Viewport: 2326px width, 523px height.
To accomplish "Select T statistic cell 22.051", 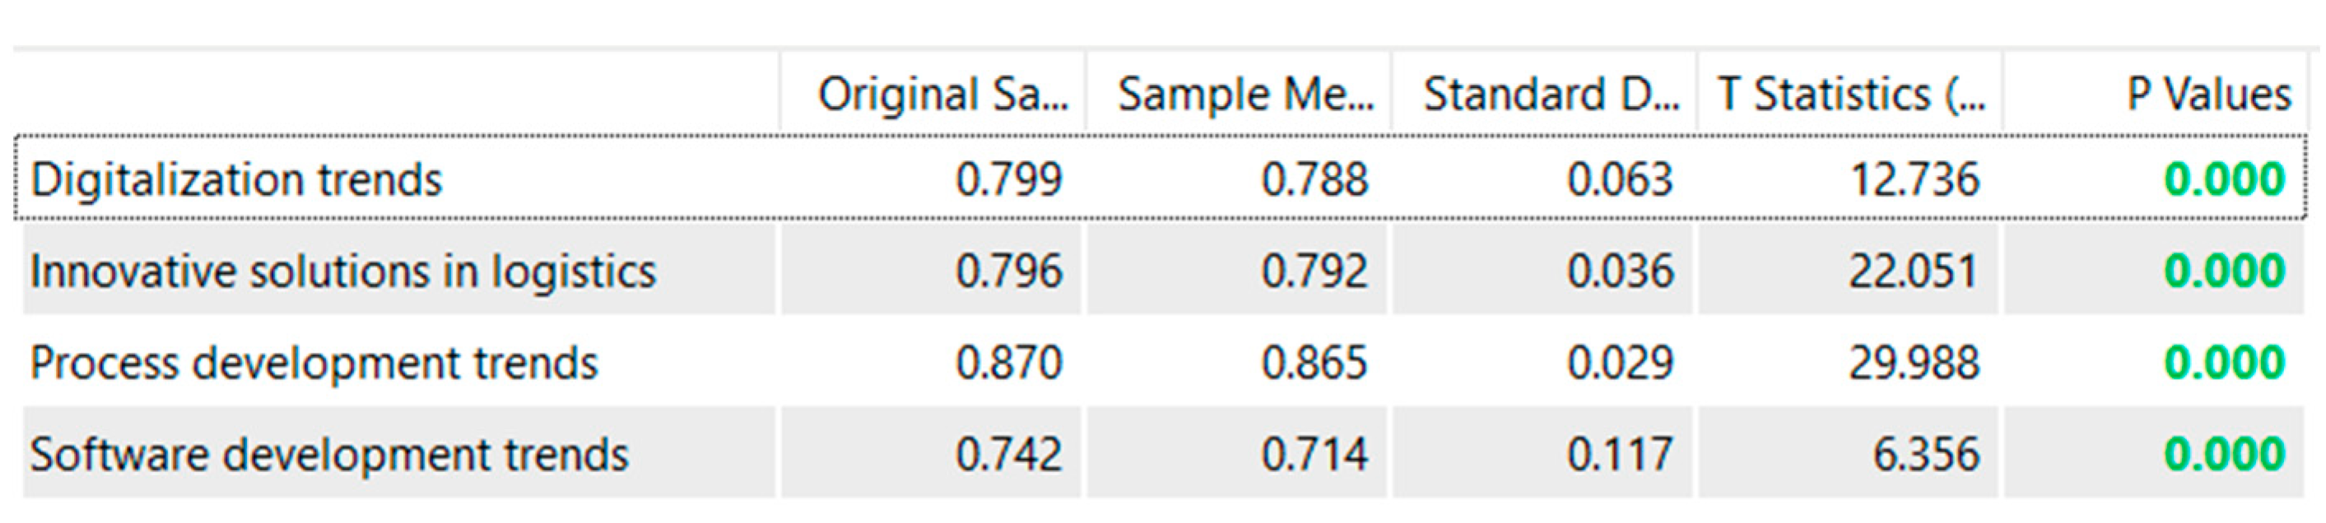I will click(x=1914, y=271).
